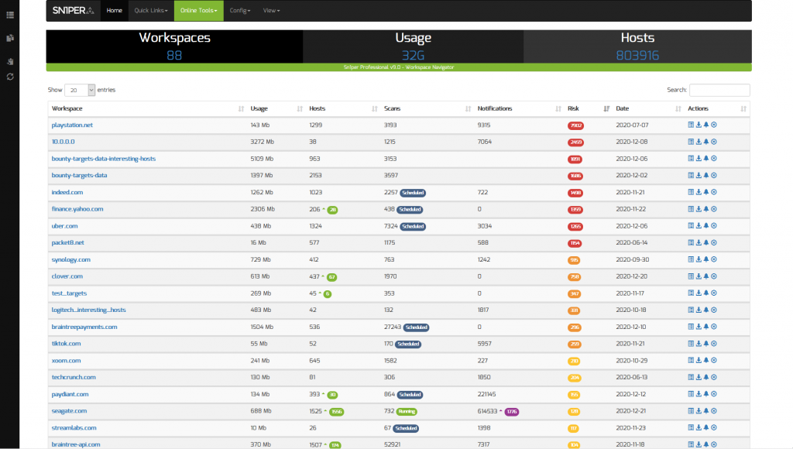Click notification bell for indeed.com workspace
This screenshot has width=793, height=449.
tap(706, 192)
